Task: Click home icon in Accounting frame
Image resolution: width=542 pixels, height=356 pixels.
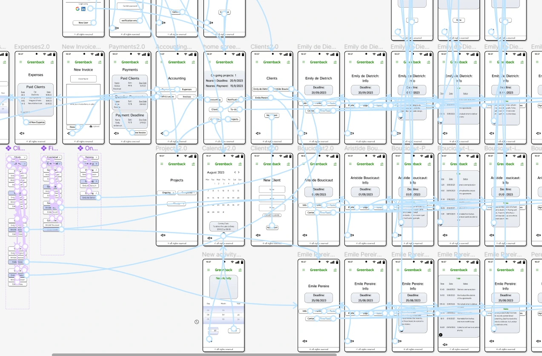Action: (193, 62)
